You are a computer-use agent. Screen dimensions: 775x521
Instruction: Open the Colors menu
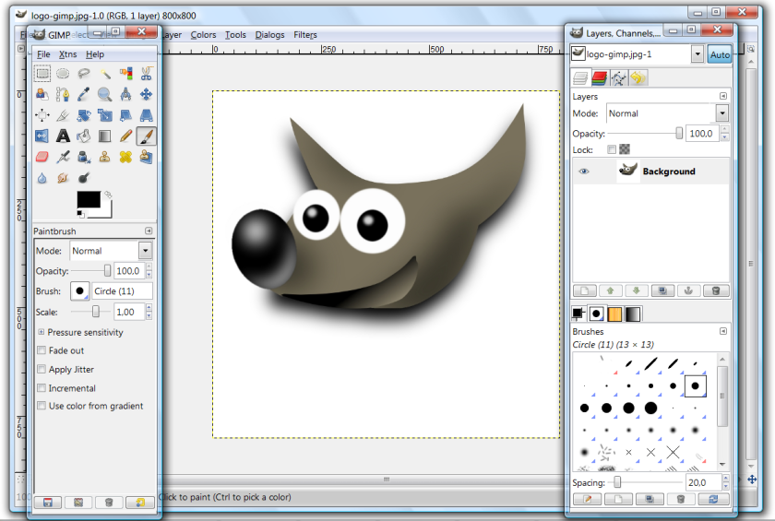coord(203,35)
